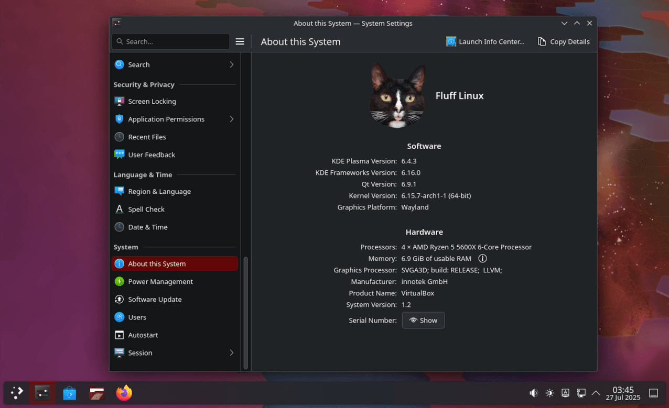Expand the Session settings group
This screenshot has width=669, height=408.
232,352
